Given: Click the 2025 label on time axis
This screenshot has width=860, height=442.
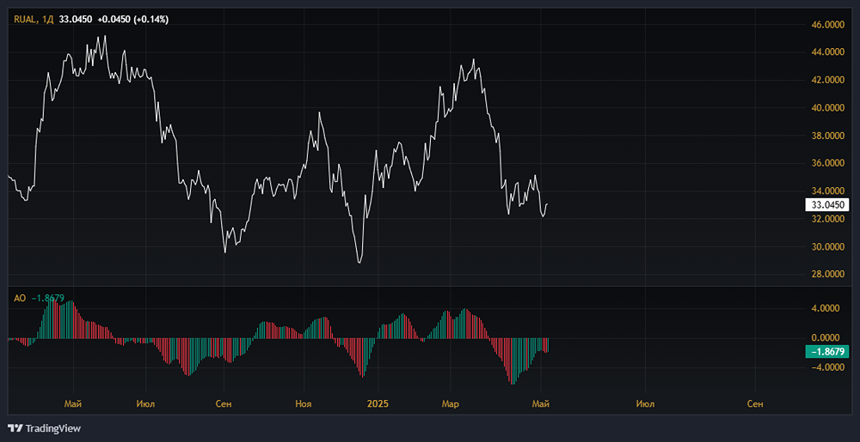Looking at the screenshot, I should pos(378,403).
